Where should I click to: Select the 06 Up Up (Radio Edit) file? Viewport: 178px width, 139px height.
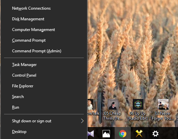(x=138, y=110)
